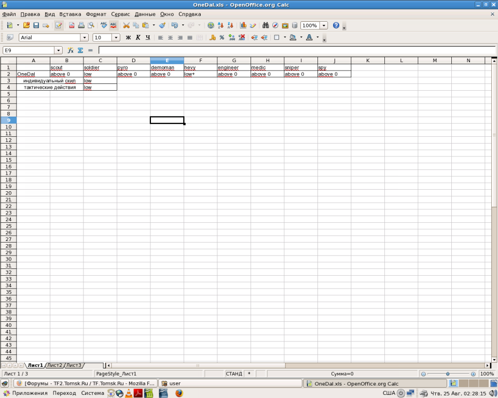498x398 pixels.
Task: Open the New document dropdown arrow
Action: 18,25
